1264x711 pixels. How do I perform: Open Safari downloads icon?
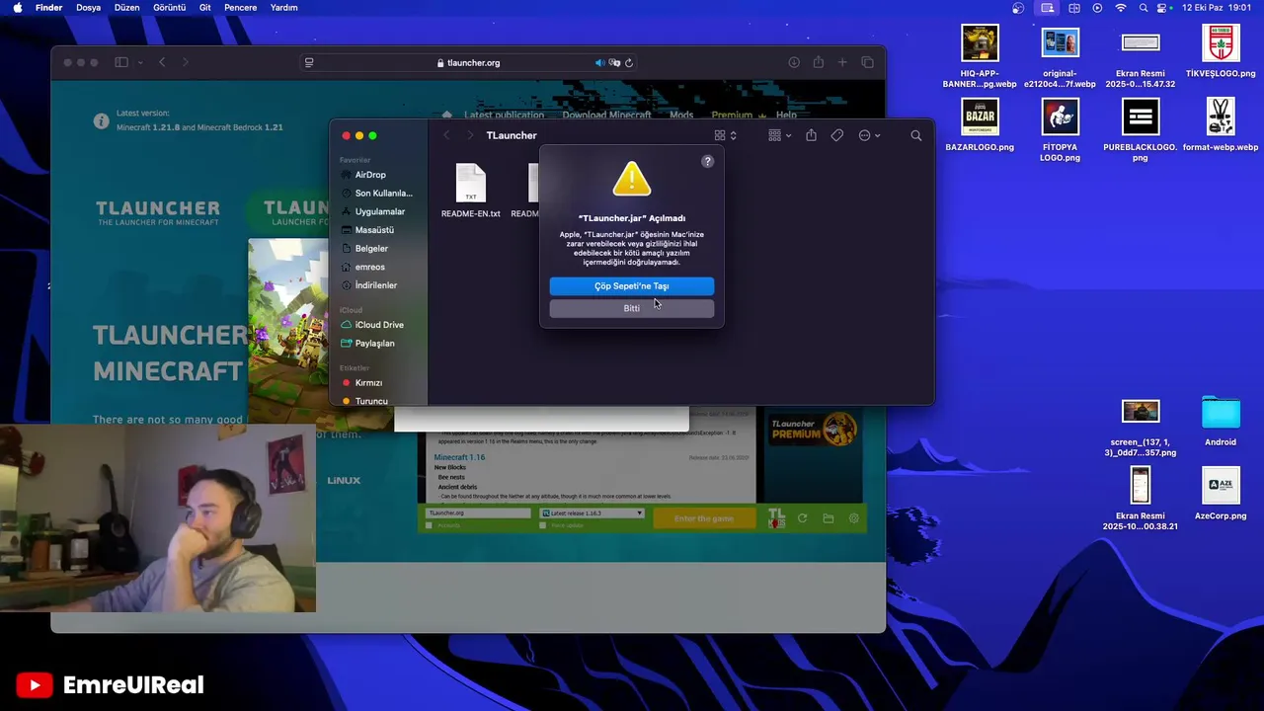tap(794, 62)
